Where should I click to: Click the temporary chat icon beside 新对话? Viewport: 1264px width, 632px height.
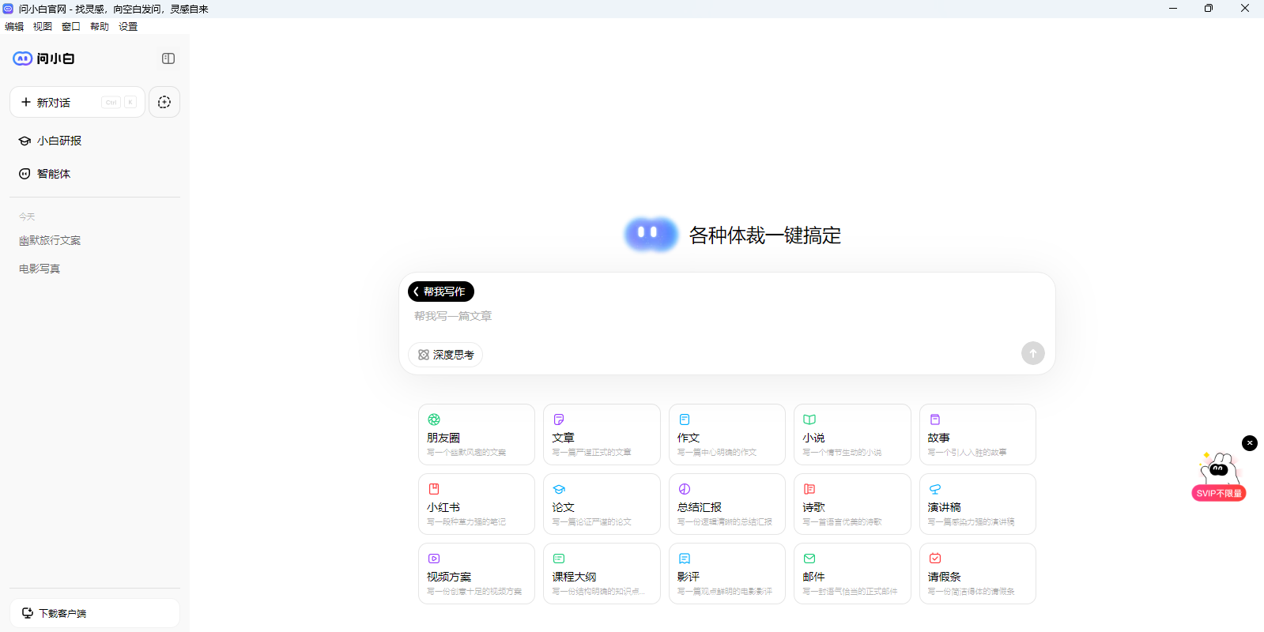tap(164, 102)
